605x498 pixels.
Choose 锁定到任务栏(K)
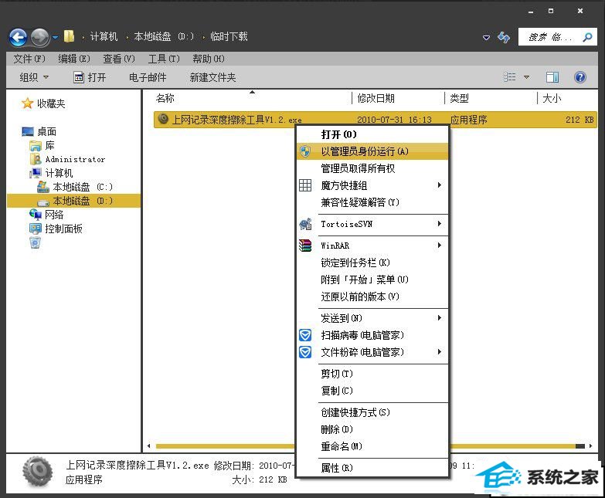[372, 263]
